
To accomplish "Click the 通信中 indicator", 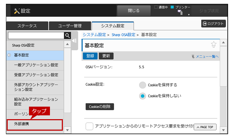I will point(161,7).
